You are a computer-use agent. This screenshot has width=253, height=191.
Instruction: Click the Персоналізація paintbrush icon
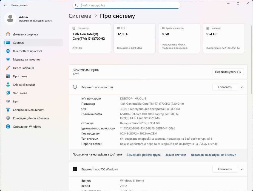pyautogui.click(x=8, y=68)
